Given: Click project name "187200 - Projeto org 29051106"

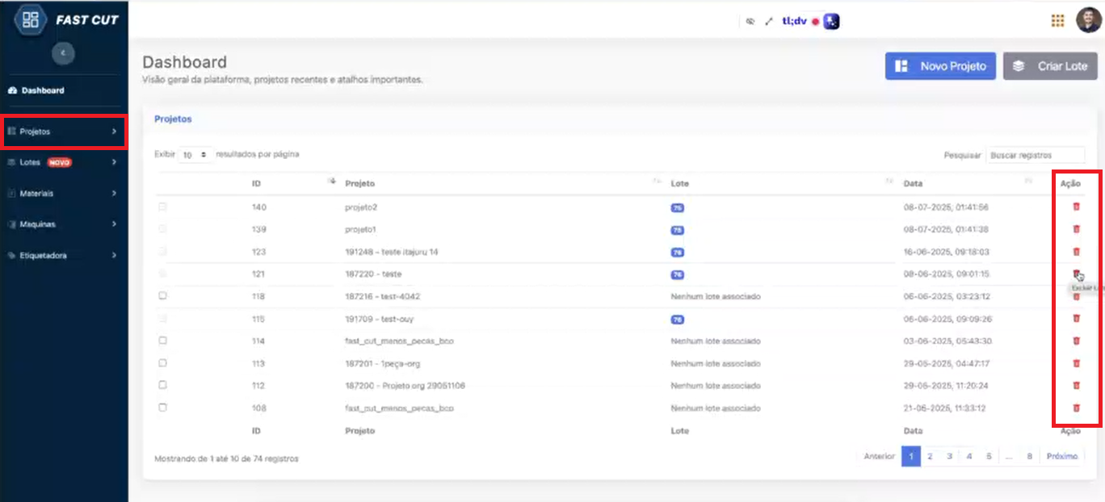Looking at the screenshot, I should (405, 386).
